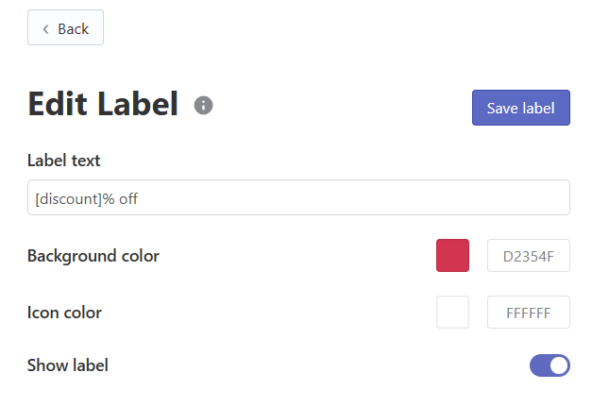Click the "Icon color" caption
This screenshot has width=609, height=407.
click(x=64, y=313)
